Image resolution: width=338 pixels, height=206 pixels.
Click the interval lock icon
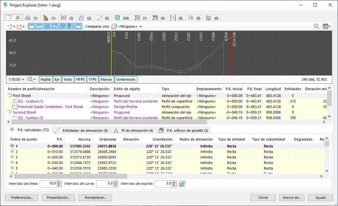182,184
